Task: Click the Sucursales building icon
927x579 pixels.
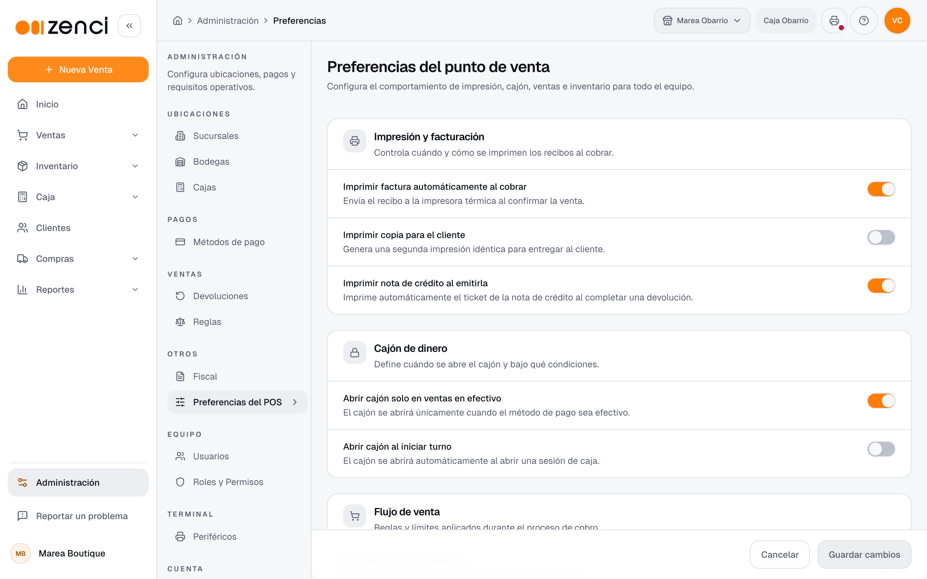Action: (180, 136)
